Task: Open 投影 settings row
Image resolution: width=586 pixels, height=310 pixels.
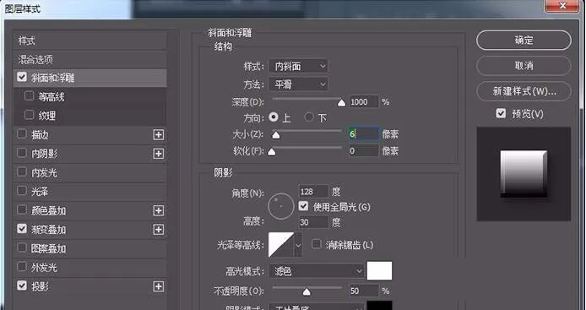Action: pos(90,286)
